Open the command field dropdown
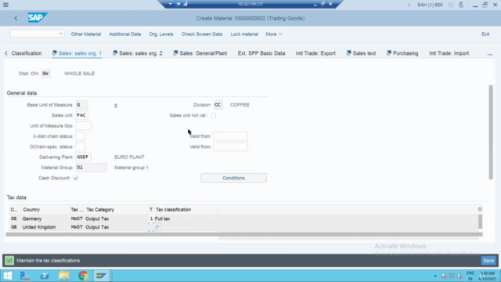This screenshot has width=501, height=282. pyautogui.click(x=61, y=34)
